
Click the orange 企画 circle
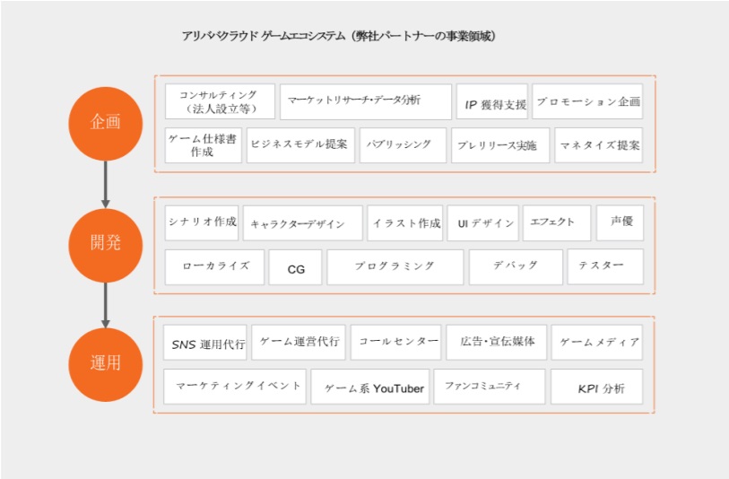(x=106, y=124)
